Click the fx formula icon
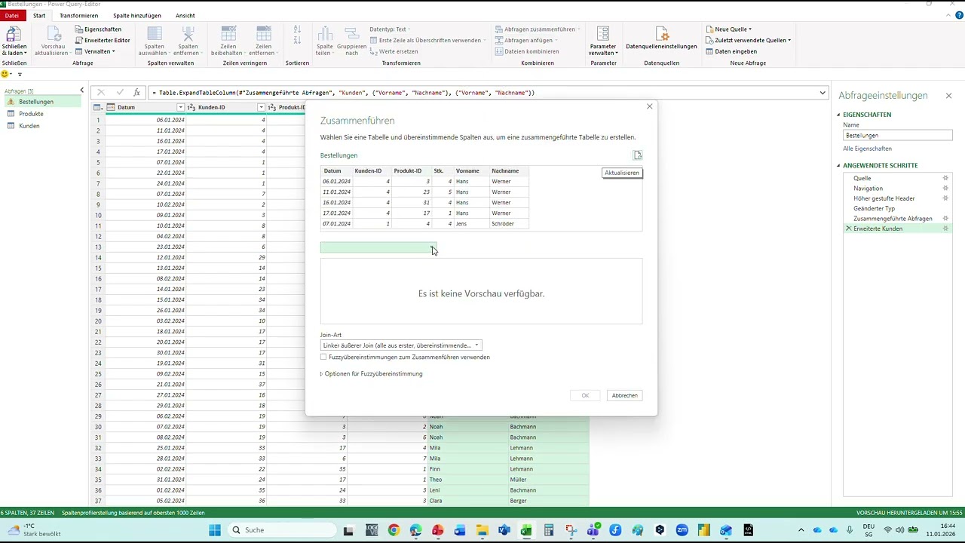 pyautogui.click(x=136, y=93)
